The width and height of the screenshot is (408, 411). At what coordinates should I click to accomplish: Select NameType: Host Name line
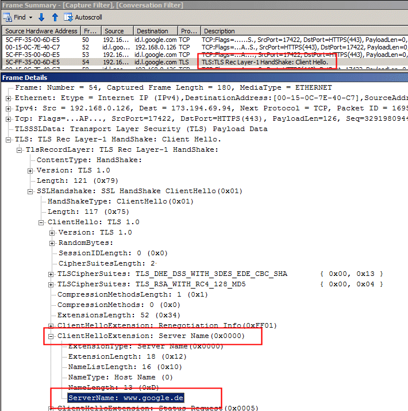point(121,377)
